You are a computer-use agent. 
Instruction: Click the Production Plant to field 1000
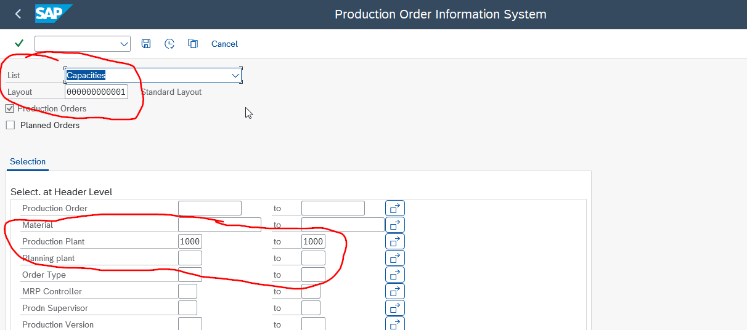click(x=313, y=241)
